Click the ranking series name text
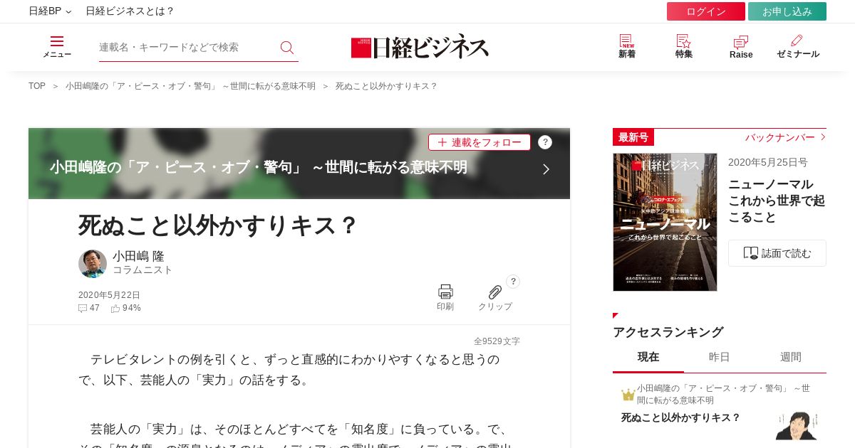This screenshot has width=855, height=448. (x=723, y=394)
